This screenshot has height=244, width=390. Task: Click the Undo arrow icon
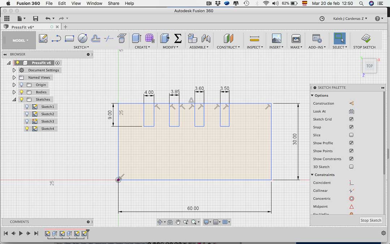48,18
